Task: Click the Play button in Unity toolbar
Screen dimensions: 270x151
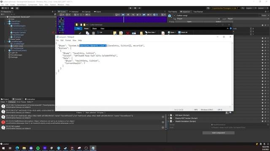Action: tap(130, 8)
